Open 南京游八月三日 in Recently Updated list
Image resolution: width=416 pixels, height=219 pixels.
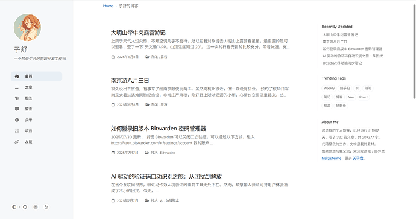335,42
